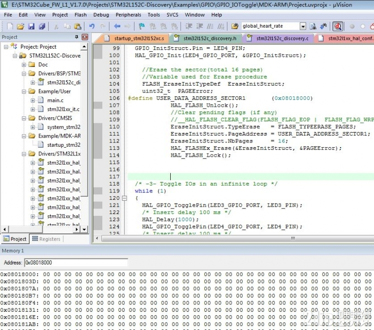Start the debug session with the red magnifier icon
374x330 pixels.
pyautogui.click(x=338, y=26)
